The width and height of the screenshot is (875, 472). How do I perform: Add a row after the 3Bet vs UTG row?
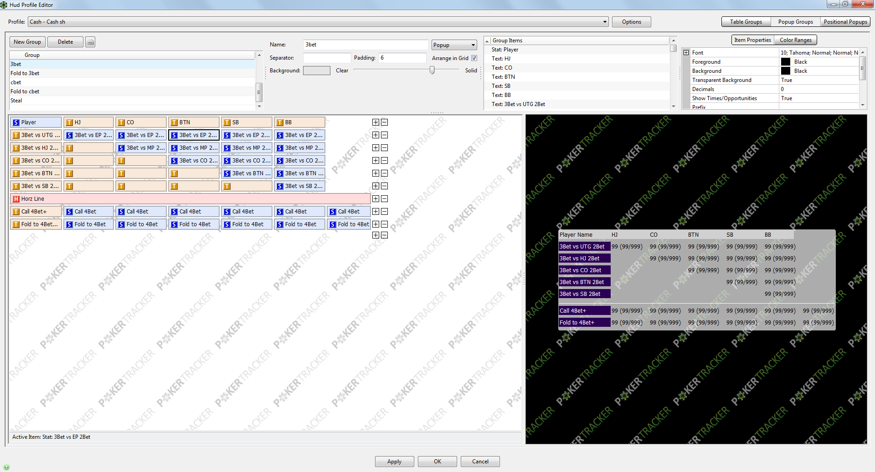point(376,135)
